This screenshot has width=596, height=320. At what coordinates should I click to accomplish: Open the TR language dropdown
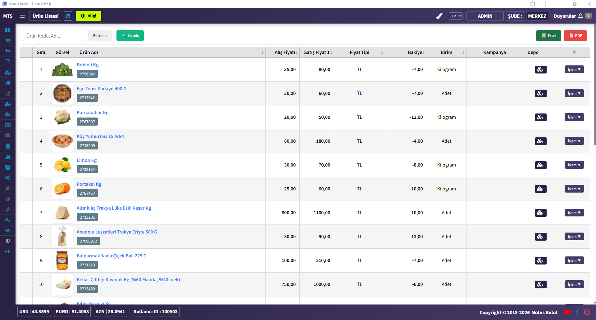(x=456, y=16)
